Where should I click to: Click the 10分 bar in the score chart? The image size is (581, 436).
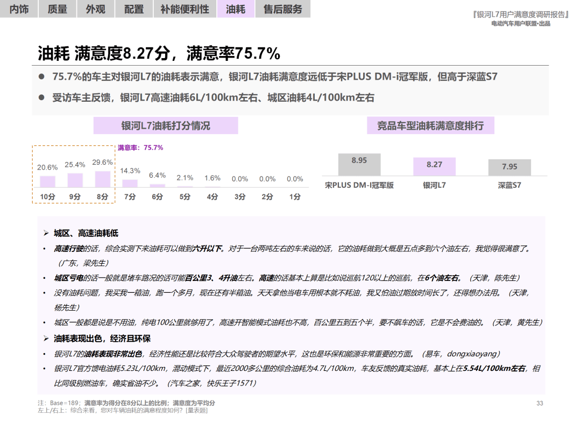[47, 182]
